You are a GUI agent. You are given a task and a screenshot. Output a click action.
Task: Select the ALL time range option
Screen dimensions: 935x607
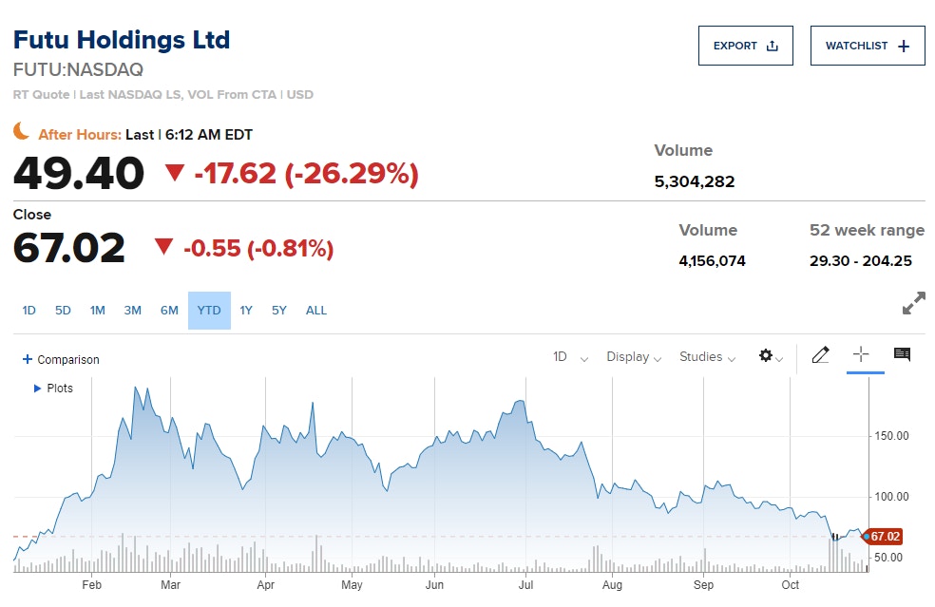(316, 311)
